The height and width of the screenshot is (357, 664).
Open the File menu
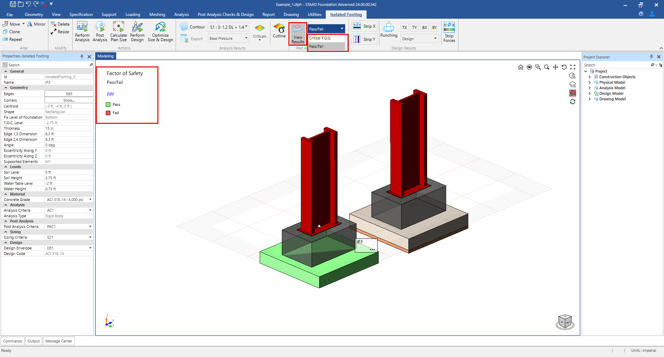point(10,15)
